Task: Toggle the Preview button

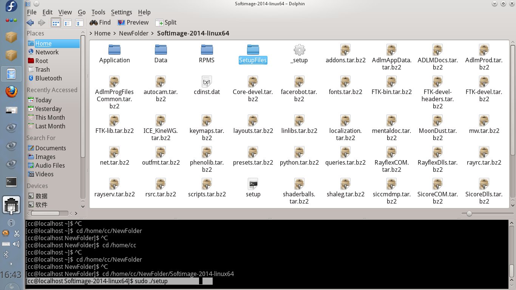Action: coord(133,23)
